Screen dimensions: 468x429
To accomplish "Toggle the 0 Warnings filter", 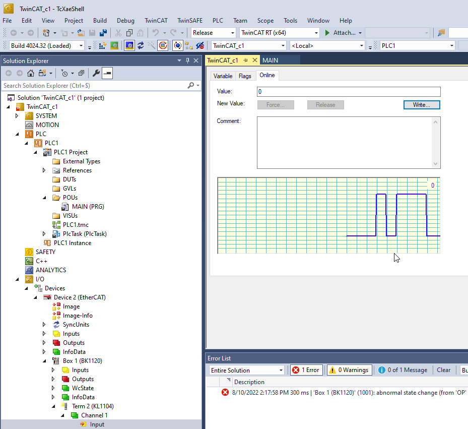I will [x=350, y=370].
